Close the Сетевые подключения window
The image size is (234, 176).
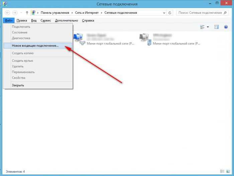pyautogui.click(x=226, y=3)
